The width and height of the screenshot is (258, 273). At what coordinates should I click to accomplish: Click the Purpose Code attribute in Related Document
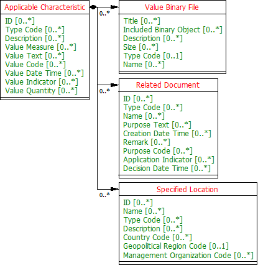(158, 151)
